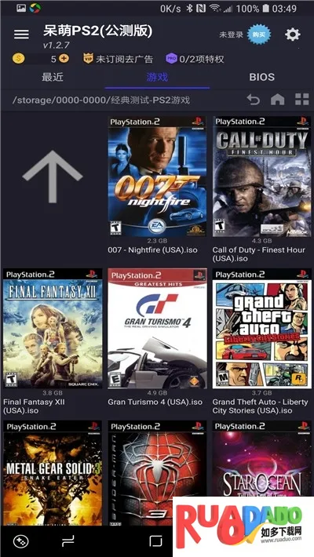The width and height of the screenshot is (314, 557).
Task: Tap 未登录 to log in
Action: (231, 35)
